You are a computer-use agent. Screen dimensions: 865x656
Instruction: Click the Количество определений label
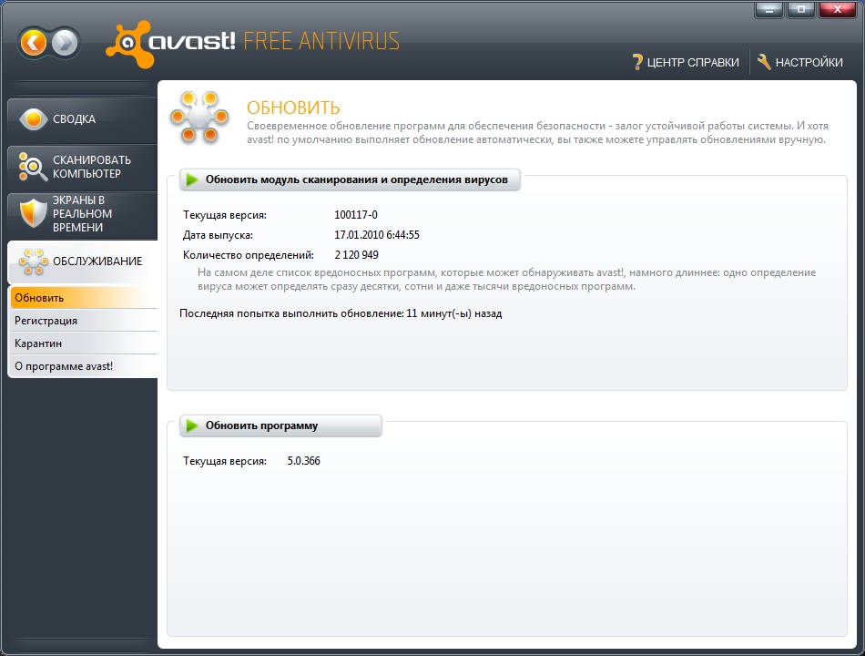pyautogui.click(x=249, y=255)
